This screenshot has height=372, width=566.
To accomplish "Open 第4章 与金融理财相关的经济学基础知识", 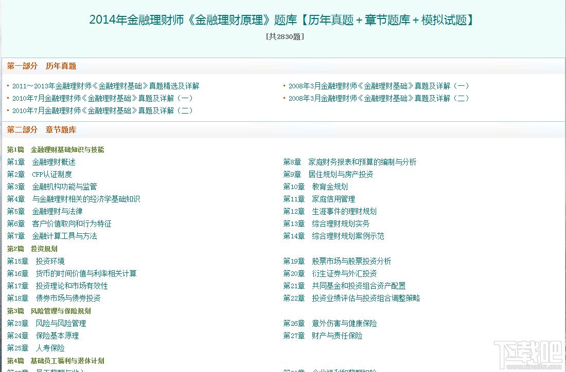I will click(73, 199).
